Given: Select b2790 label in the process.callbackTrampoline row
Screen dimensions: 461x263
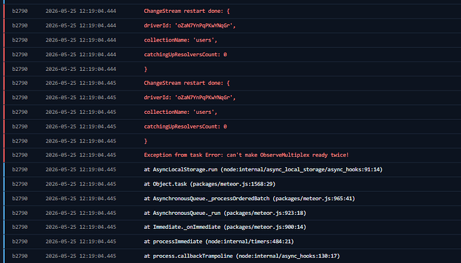Looking at the screenshot, I should click(19, 256).
